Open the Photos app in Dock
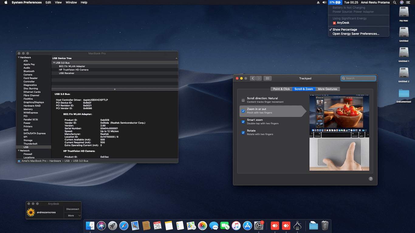This screenshot has height=233, width=415. pyautogui.click(x=202, y=226)
